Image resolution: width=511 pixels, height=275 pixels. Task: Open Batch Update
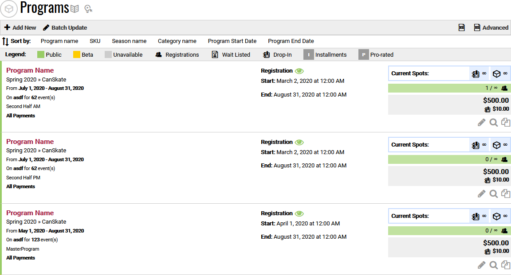tap(65, 27)
